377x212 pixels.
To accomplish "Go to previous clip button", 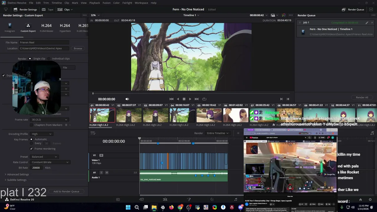I will pos(288,99).
